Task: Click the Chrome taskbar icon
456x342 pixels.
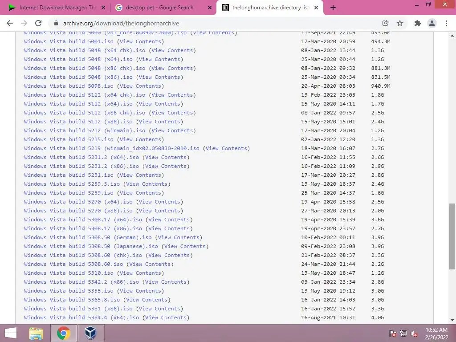Action: coord(63,333)
